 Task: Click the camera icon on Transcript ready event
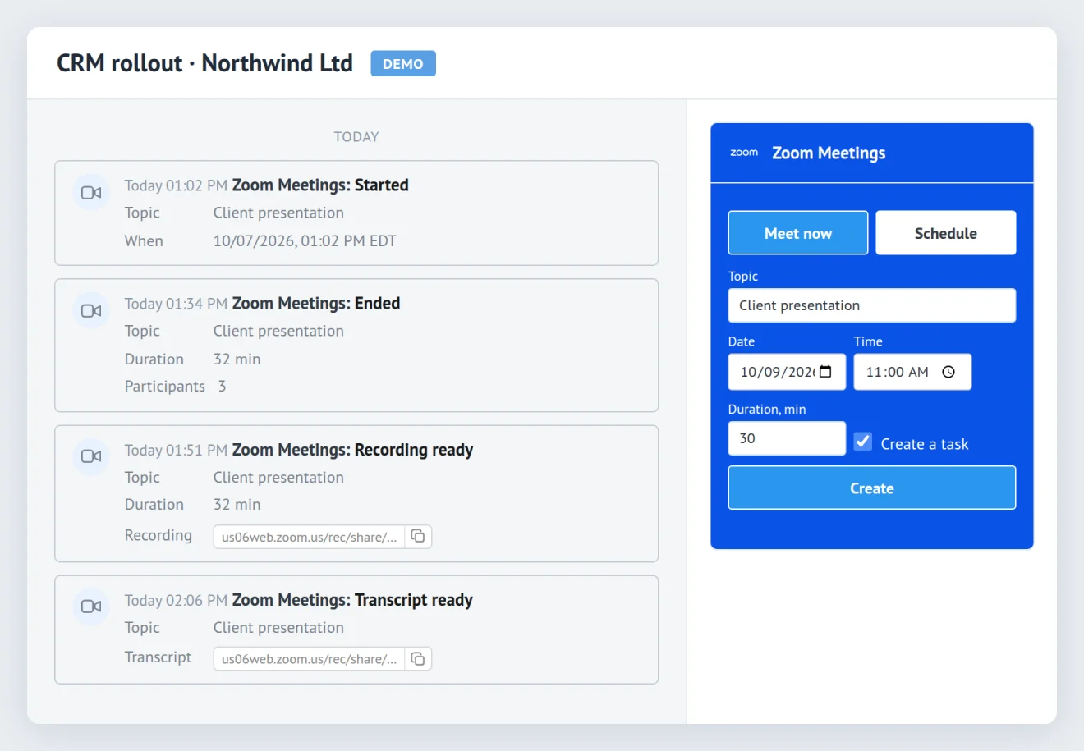[91, 607]
